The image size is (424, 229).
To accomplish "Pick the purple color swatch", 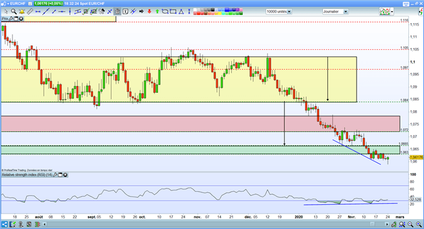I will [238, 10].
